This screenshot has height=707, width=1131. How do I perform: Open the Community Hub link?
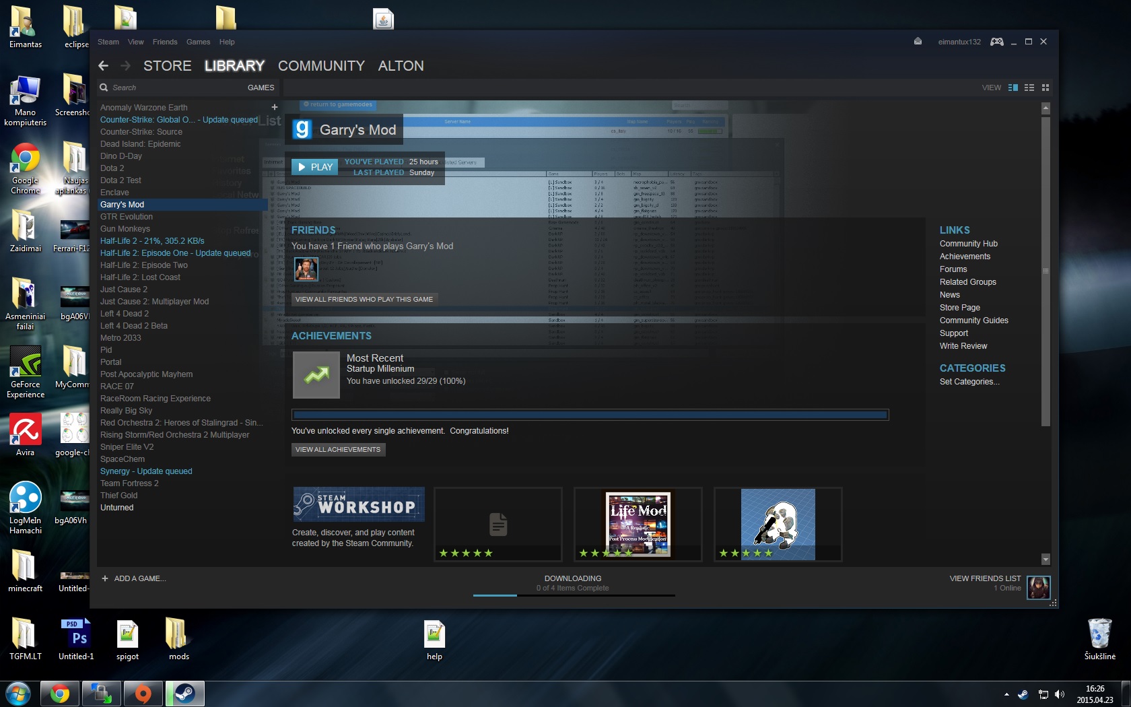pyautogui.click(x=968, y=244)
